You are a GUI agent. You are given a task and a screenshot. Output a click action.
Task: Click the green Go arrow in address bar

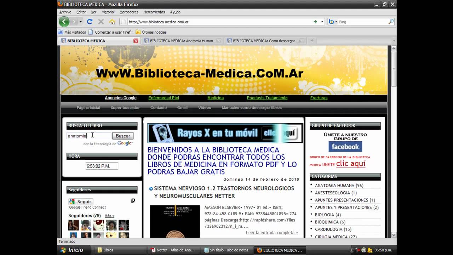click(315, 22)
